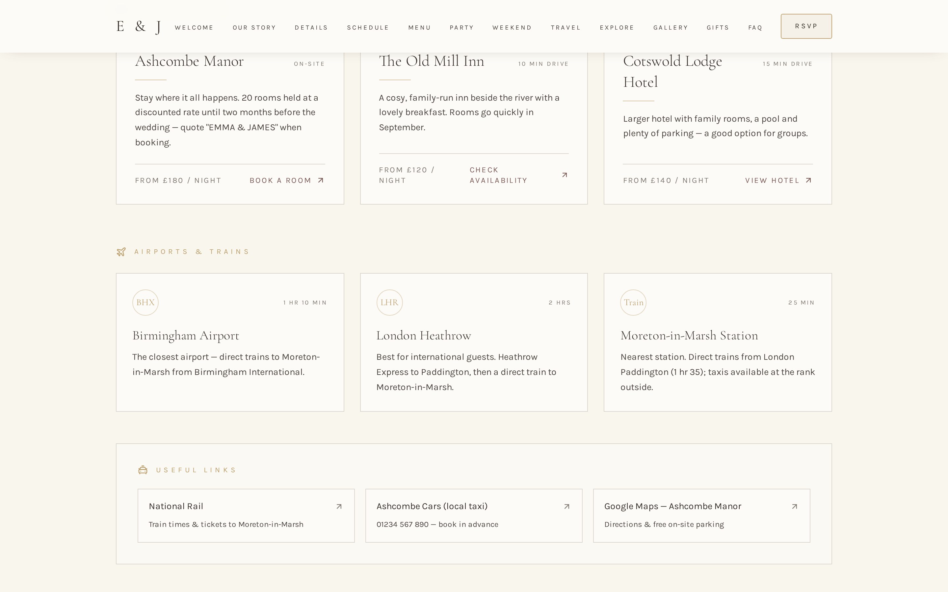Open Google Maps — Ashcombe Manor link

(x=701, y=516)
